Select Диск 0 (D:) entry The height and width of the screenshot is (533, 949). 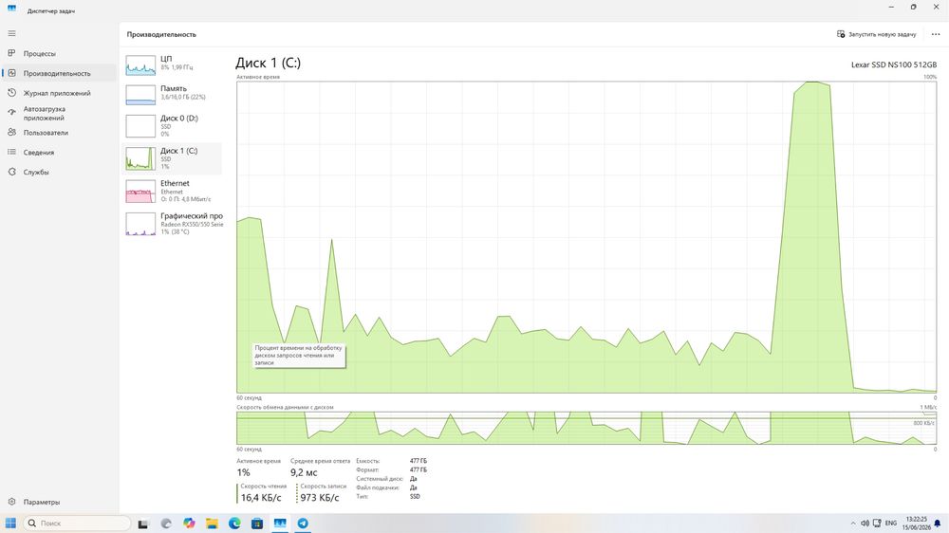172,126
